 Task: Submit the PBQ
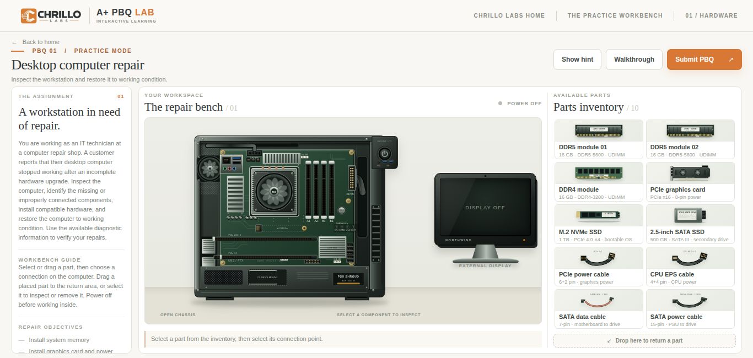[704, 59]
